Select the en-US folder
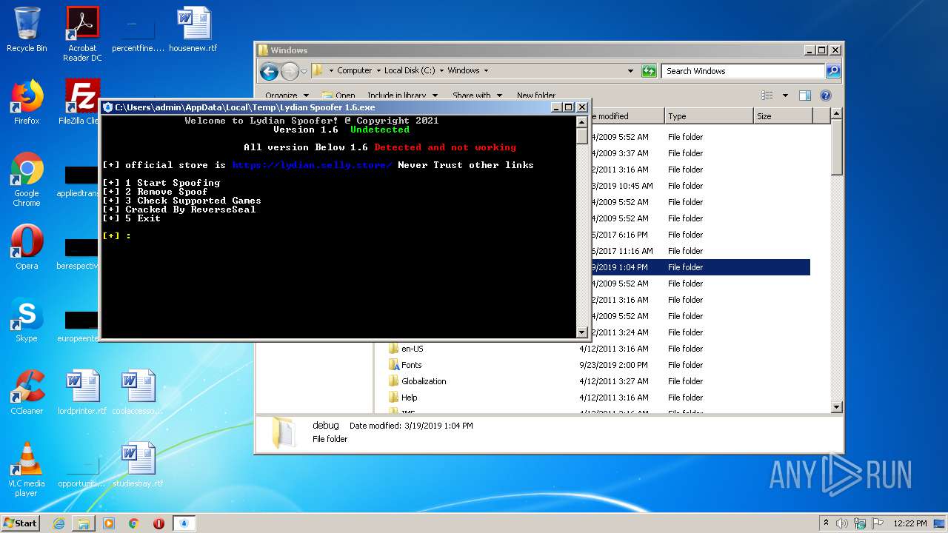Viewport: 948px width, 533px height. (413, 349)
